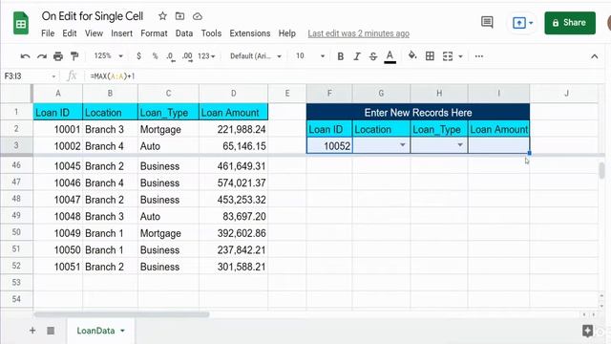Click the Undo arrow icon

coord(26,56)
